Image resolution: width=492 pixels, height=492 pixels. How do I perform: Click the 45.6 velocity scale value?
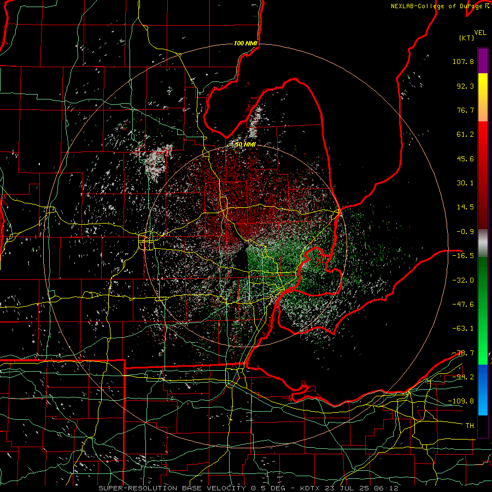(465, 159)
